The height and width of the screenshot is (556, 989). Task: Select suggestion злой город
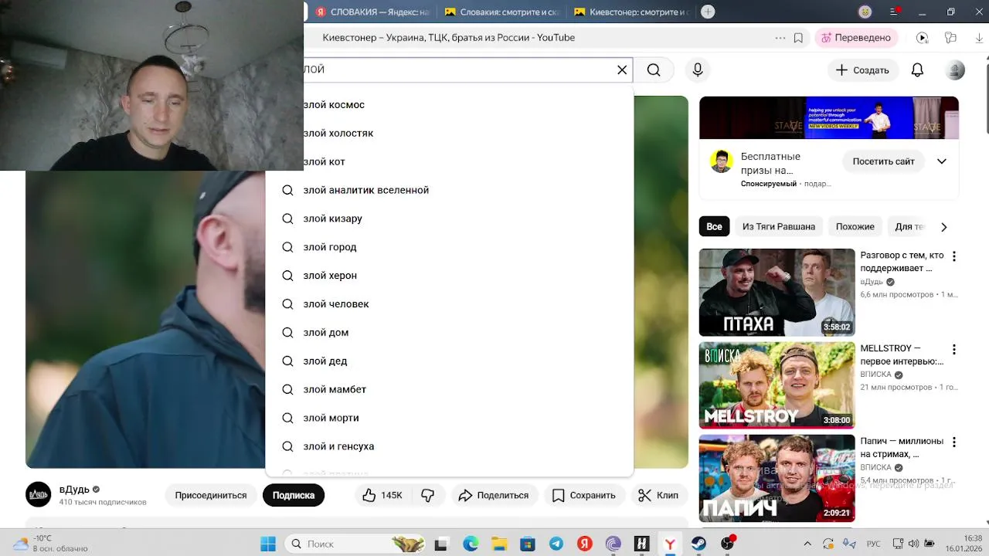pyautogui.click(x=450, y=247)
